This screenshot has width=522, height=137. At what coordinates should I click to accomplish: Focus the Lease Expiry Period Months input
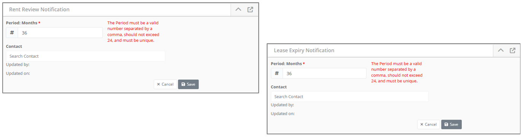coord(325,73)
